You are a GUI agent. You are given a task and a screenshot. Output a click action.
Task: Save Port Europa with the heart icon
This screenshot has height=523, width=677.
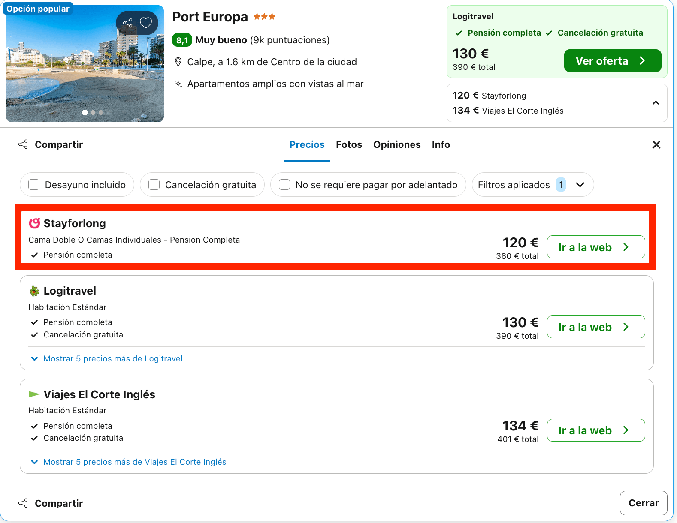pyautogui.click(x=146, y=23)
